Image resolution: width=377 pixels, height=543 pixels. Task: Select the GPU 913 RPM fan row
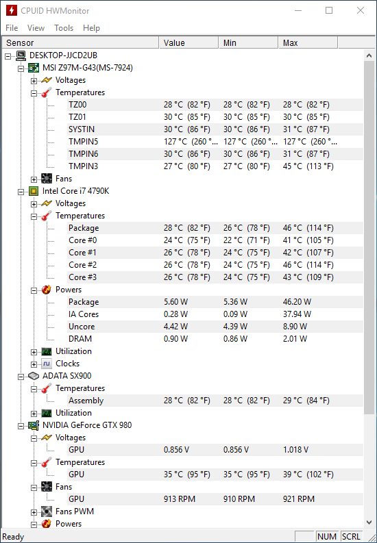pos(215,499)
